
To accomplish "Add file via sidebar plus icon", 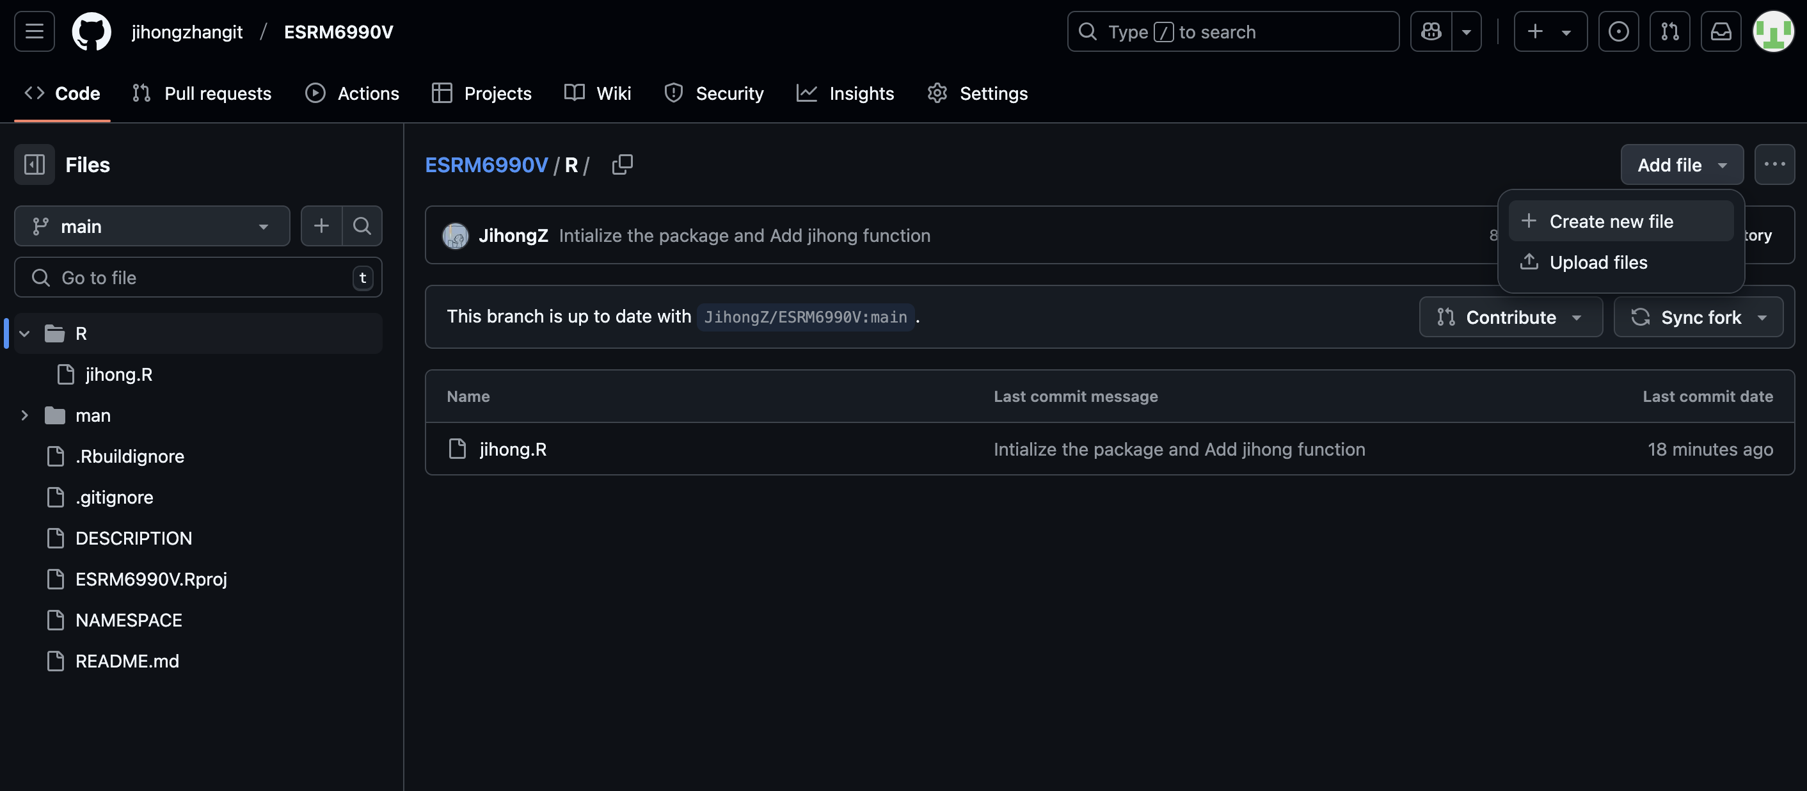I will click(321, 226).
